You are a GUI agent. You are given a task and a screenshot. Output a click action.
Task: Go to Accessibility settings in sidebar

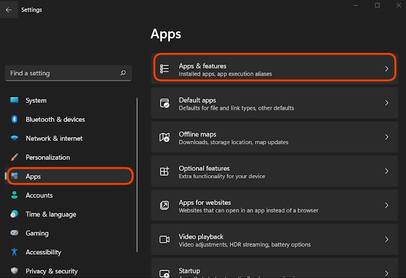point(43,253)
